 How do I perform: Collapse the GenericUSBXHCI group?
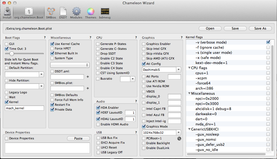click(189, 129)
